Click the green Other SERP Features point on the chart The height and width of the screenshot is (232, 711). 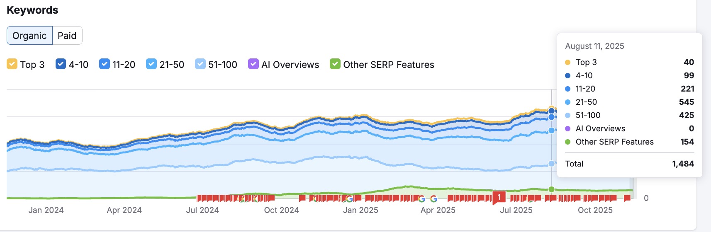[551, 189]
